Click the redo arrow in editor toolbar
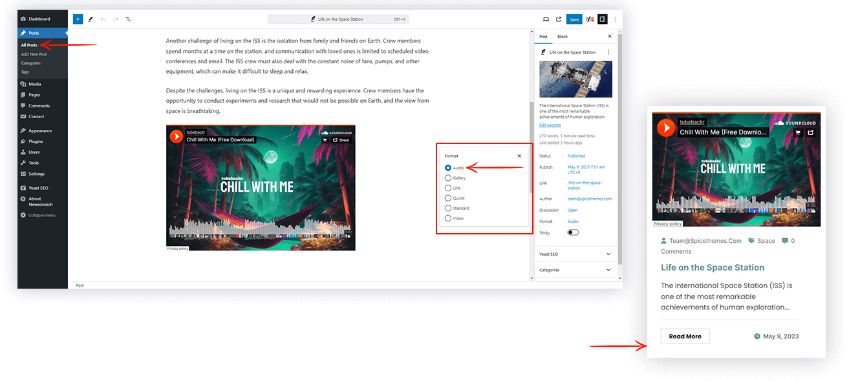The image size is (849, 381). [116, 19]
